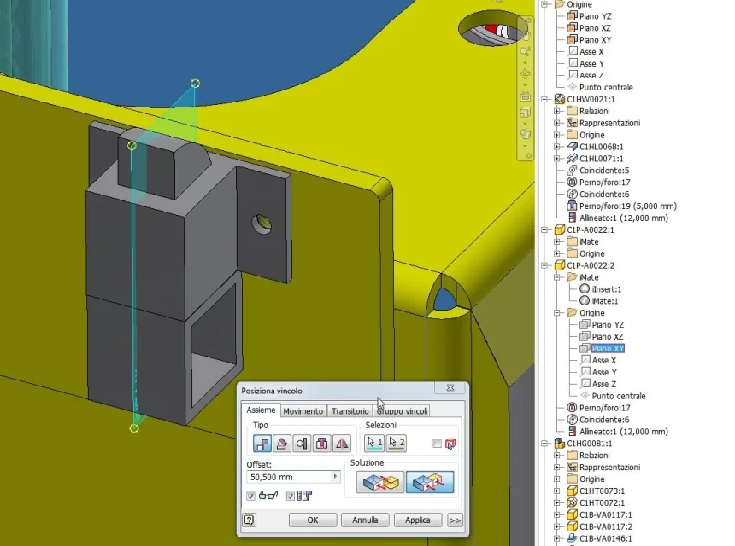Screen dimensions: 735x546
Task: Toggle the predict offset and orientation checkbox
Action: click(x=291, y=496)
